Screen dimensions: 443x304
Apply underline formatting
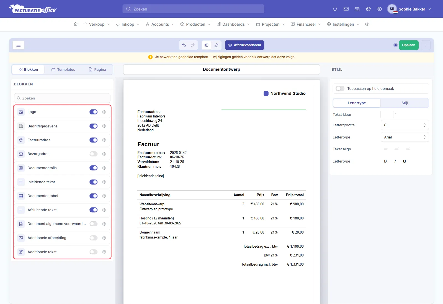(405, 161)
